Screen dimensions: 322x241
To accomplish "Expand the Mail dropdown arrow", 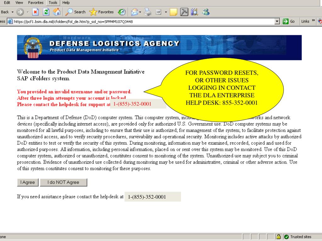I will click(x=140, y=12).
